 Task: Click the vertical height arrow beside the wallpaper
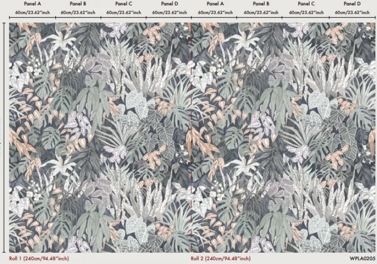pos(5,137)
